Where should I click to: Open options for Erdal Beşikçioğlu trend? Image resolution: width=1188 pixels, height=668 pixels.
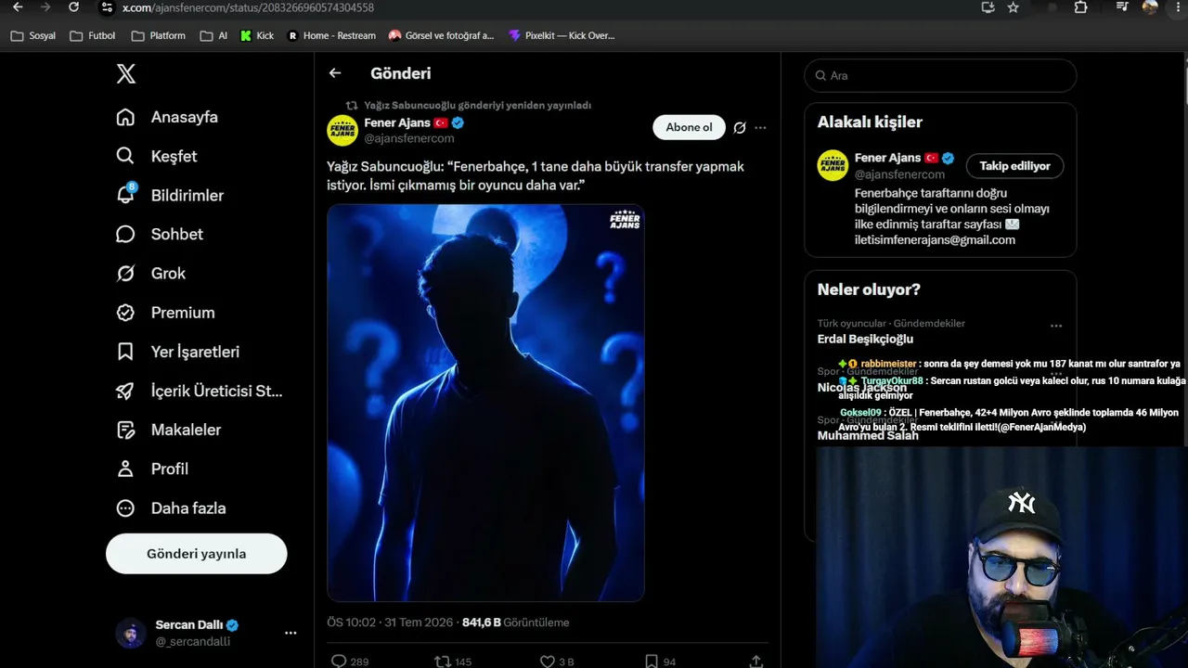1056,326
